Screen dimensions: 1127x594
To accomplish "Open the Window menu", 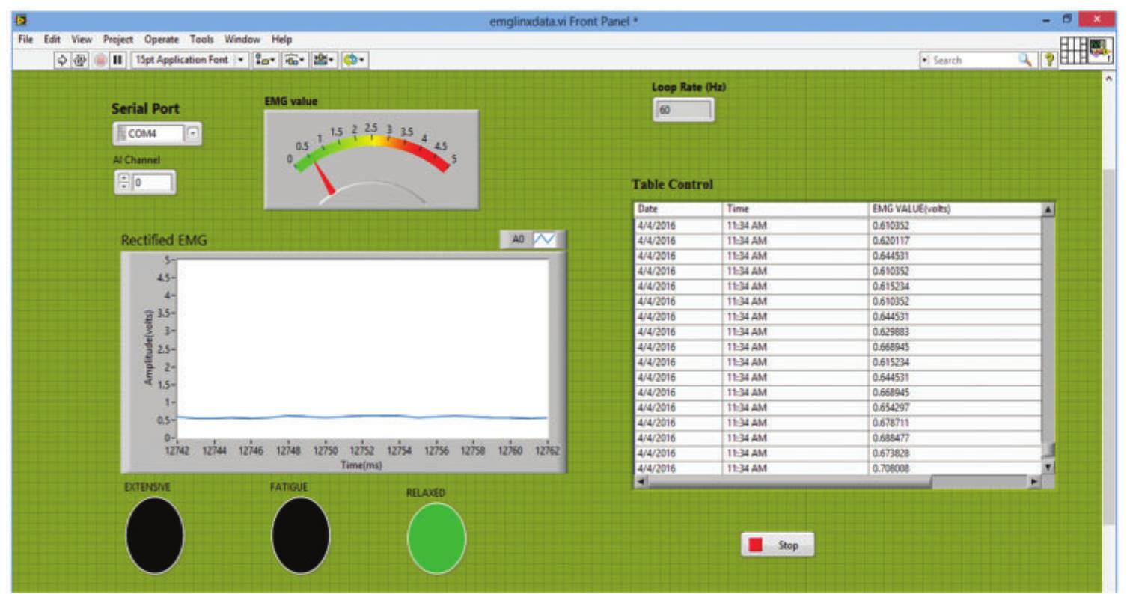I will point(242,40).
